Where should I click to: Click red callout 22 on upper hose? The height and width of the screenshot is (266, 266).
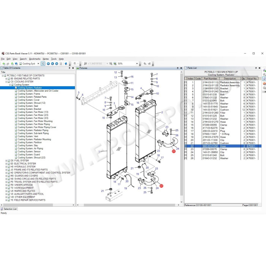[x=174, y=151]
